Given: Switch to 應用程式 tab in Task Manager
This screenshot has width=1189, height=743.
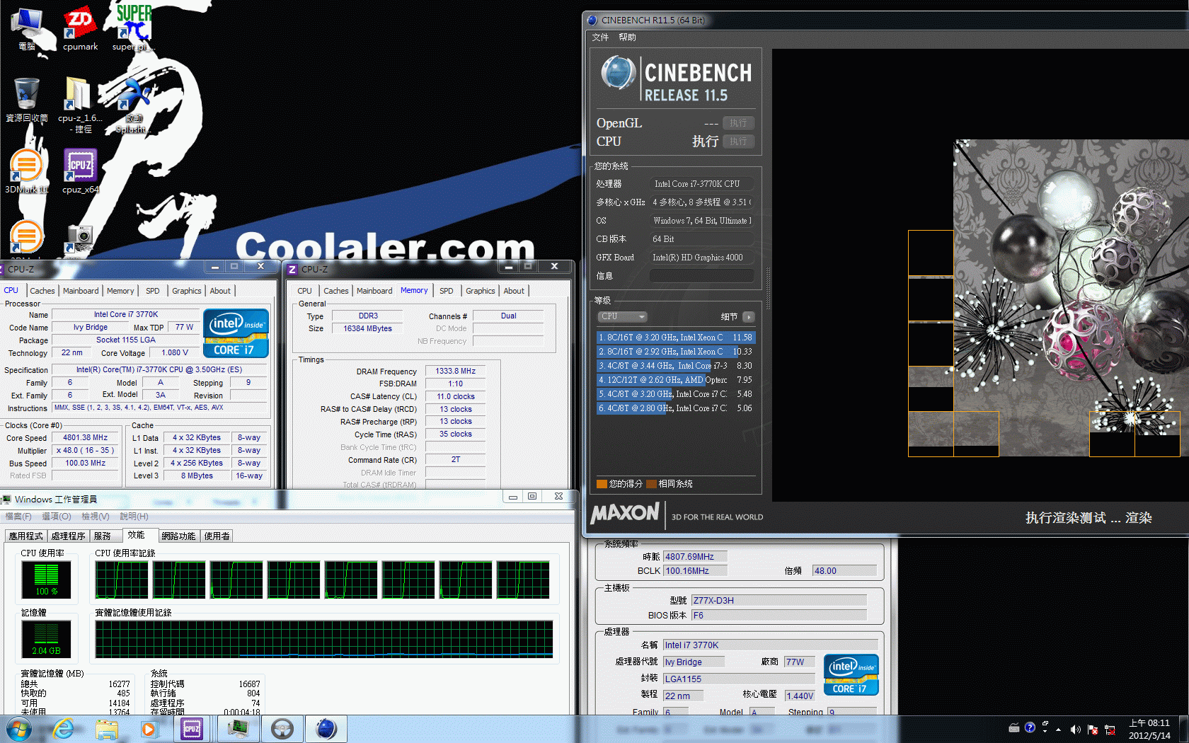Looking at the screenshot, I should pos(26,536).
